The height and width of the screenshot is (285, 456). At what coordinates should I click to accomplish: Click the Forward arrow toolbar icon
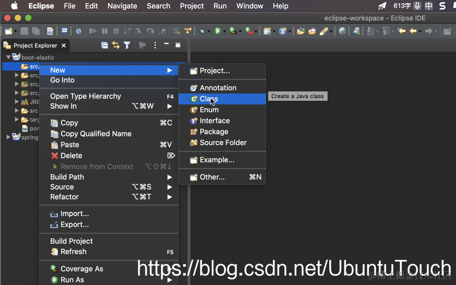pyautogui.click(x=429, y=30)
